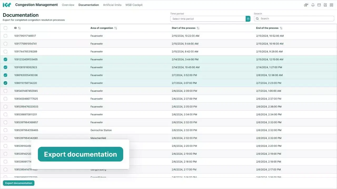The height and width of the screenshot is (189, 337).
Task: Open the elephant assistant icon in header
Action: click(x=306, y=5)
